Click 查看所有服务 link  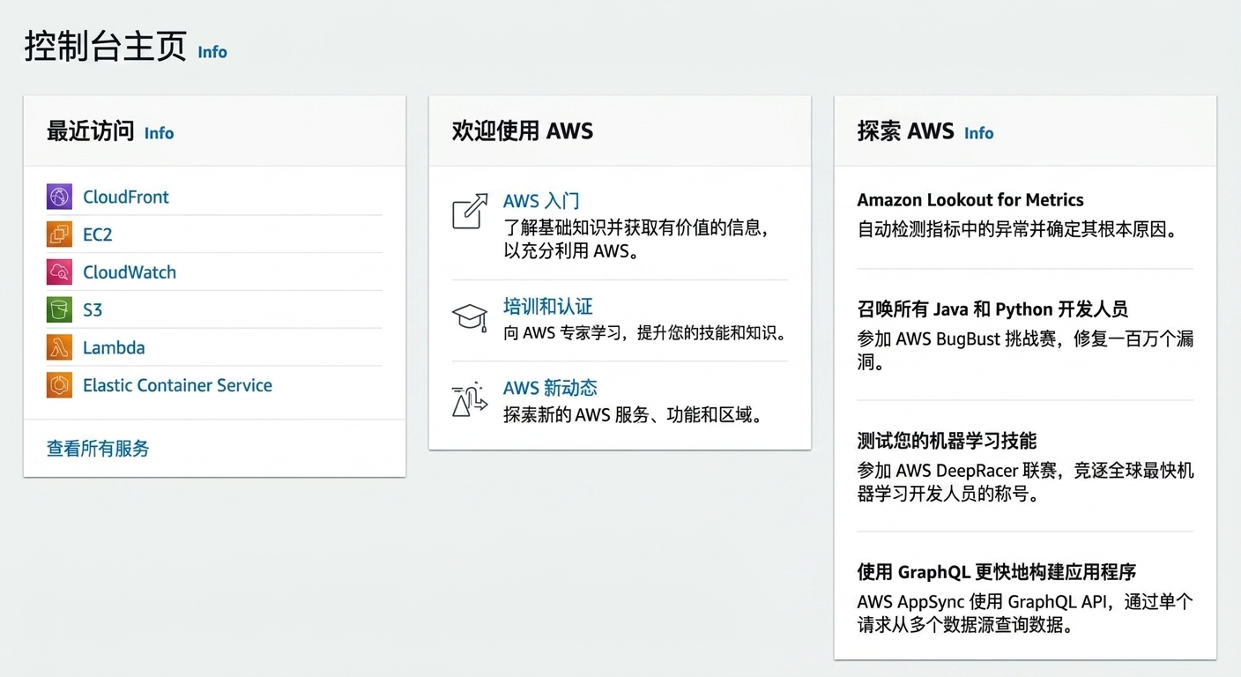pos(98,448)
